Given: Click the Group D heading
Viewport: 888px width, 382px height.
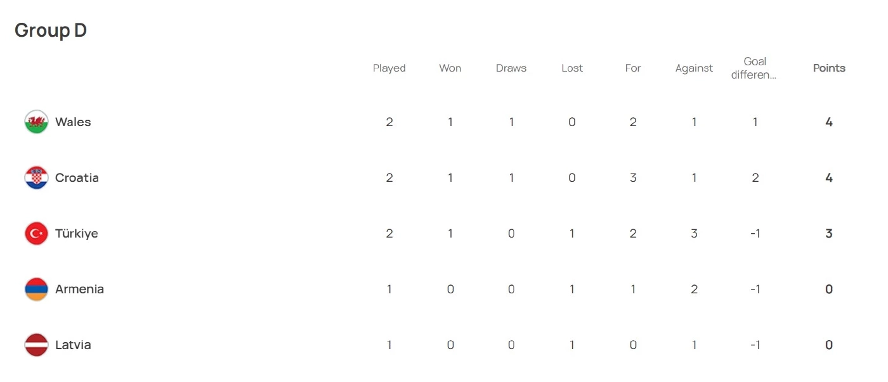Looking at the screenshot, I should pos(51,30).
